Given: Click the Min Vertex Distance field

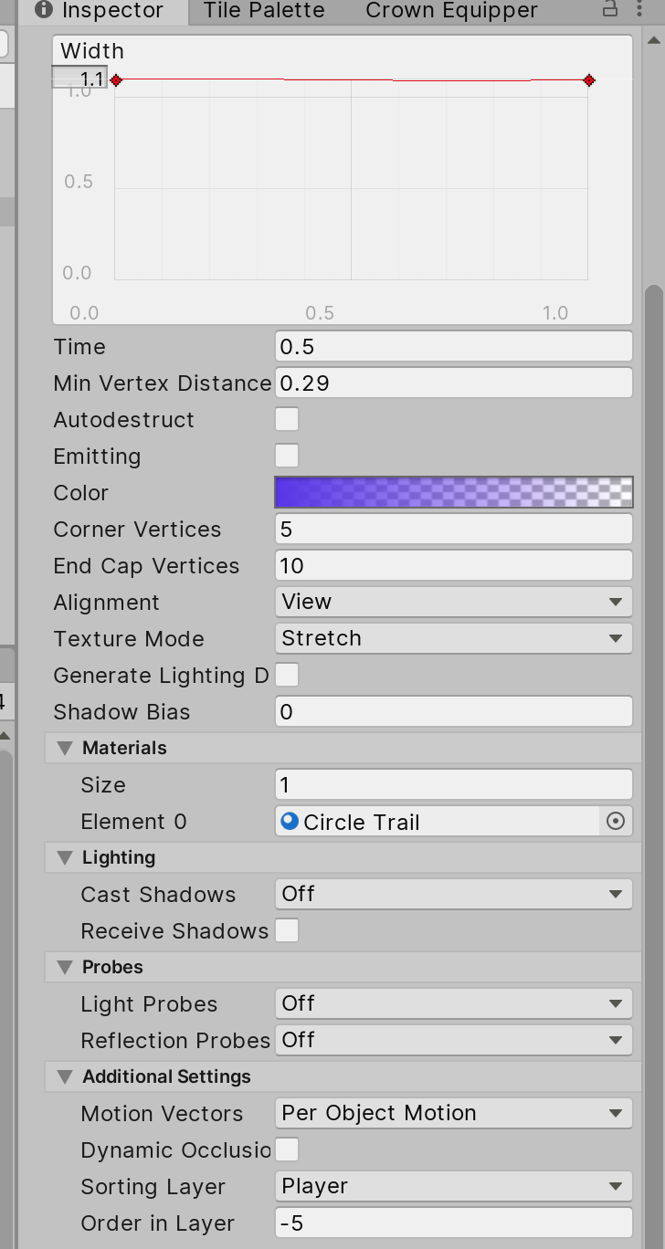Looking at the screenshot, I should [x=453, y=383].
